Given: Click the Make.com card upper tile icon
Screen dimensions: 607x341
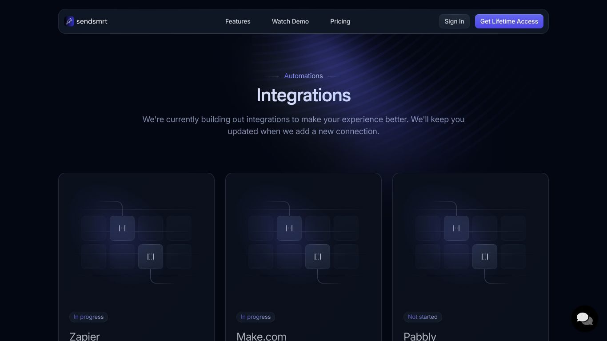Looking at the screenshot, I should click(x=289, y=228).
